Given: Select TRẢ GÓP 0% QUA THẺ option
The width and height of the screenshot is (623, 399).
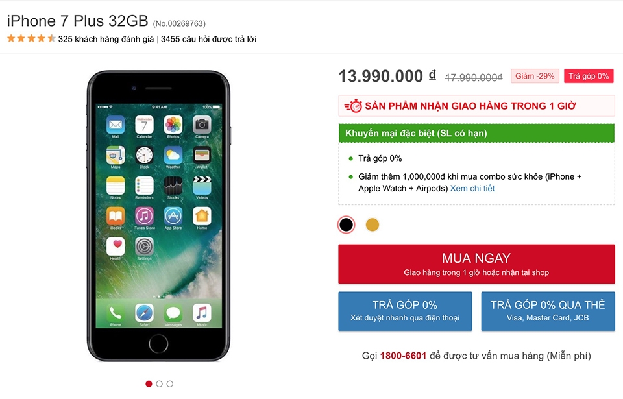Looking at the screenshot, I should [548, 311].
